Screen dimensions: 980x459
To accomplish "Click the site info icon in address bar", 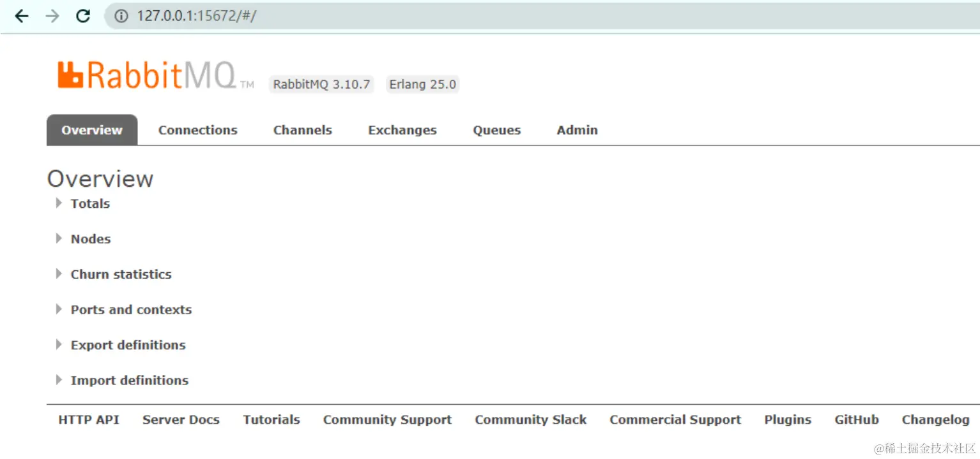I will (x=121, y=16).
